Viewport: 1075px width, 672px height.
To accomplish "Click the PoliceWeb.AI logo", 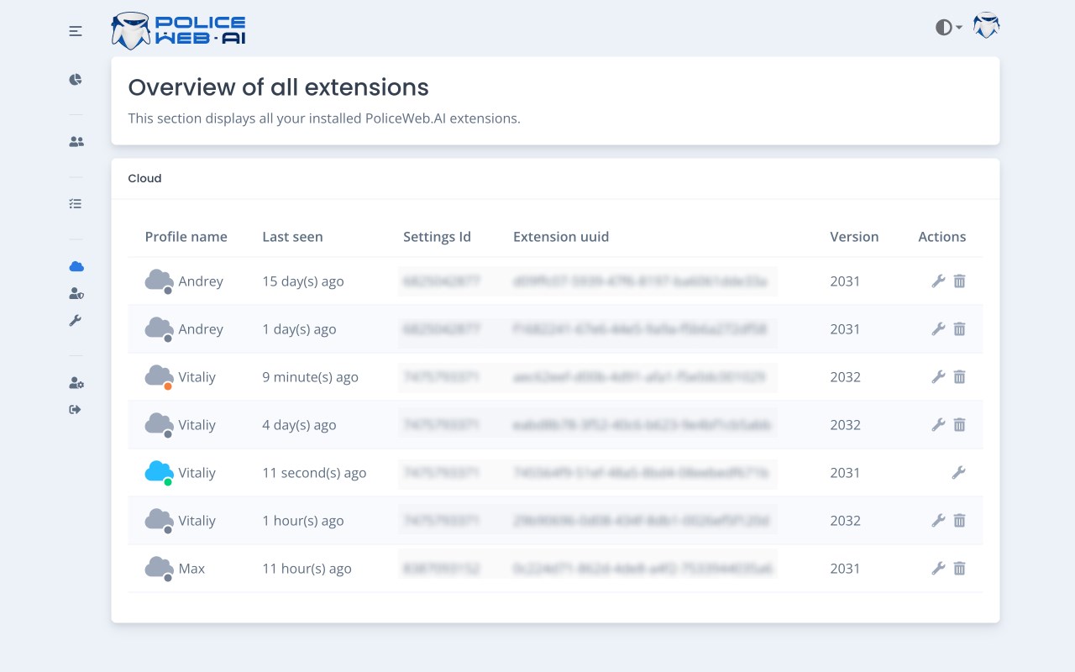I will 179,30.
